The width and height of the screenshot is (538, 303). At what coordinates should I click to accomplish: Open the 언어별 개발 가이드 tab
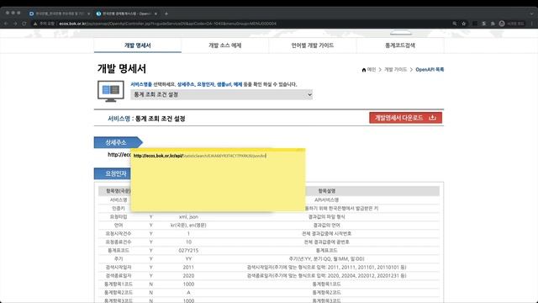coord(313,45)
